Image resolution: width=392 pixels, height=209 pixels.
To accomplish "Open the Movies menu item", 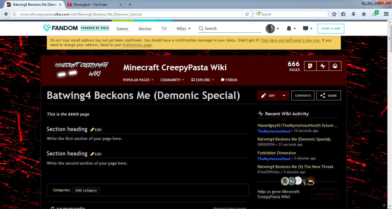I will (145, 29).
